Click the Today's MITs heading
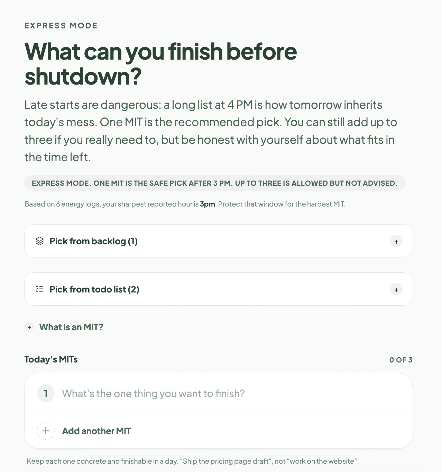The width and height of the screenshot is (442, 472). coord(51,359)
